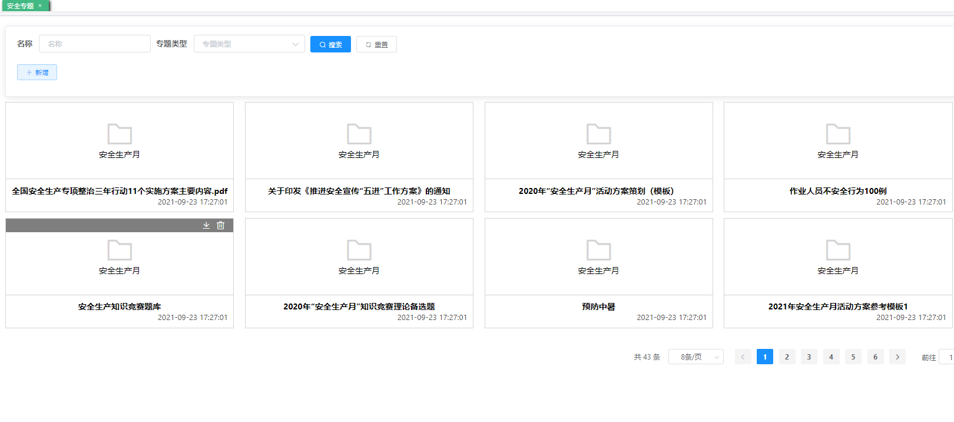Viewport: 954px width, 422px height.
Task: Click the 重置 button
Action: point(376,44)
